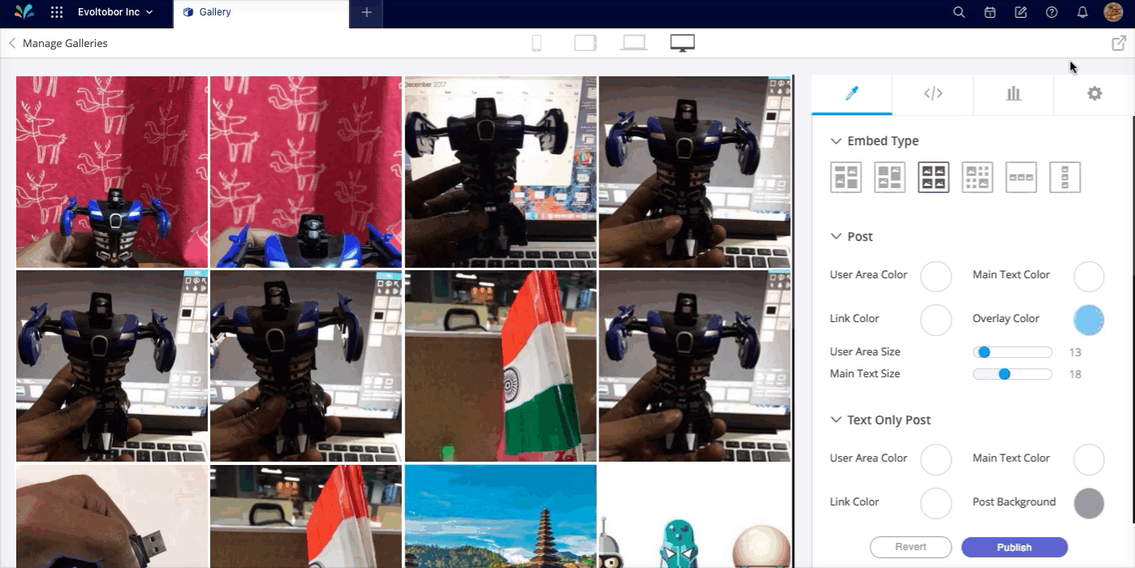Choose the fifth carousel embed layout
The height and width of the screenshot is (568, 1135).
(x=1021, y=177)
